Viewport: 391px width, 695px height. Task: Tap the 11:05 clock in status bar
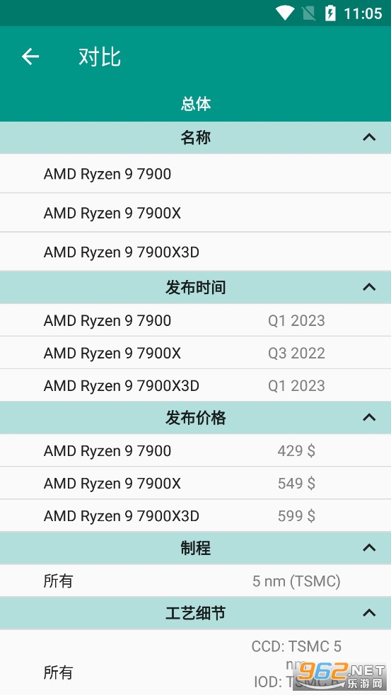tap(363, 13)
